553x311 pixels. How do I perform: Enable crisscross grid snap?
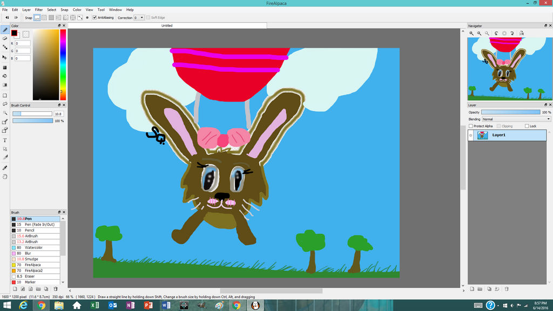pyautogui.click(x=51, y=17)
